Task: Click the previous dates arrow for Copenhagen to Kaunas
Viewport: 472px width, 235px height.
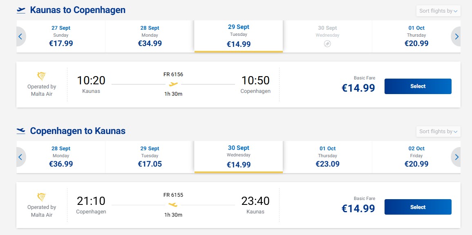Action: [x=21, y=157]
